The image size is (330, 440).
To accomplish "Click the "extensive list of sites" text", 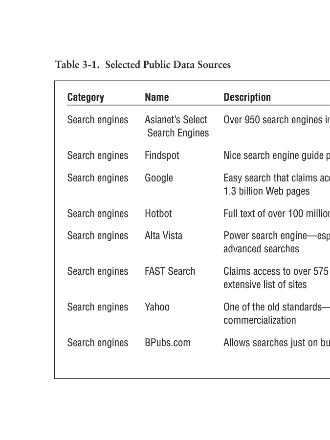I will point(265,285).
